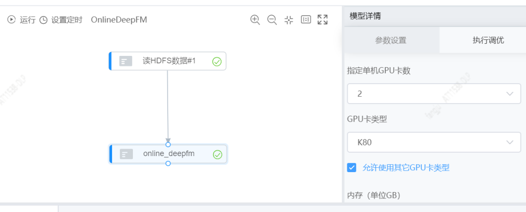Click the green success check on 读HDFS数据#1

pyautogui.click(x=217, y=61)
